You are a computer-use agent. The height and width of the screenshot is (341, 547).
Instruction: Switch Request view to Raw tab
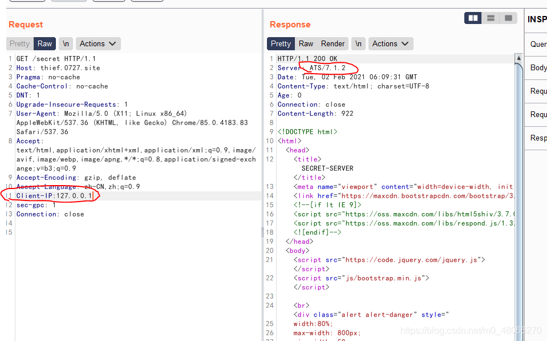pos(44,43)
